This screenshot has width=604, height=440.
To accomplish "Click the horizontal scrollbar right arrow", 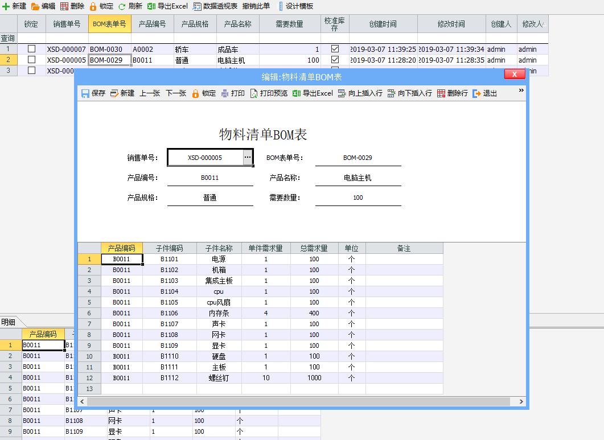I will (x=521, y=401).
